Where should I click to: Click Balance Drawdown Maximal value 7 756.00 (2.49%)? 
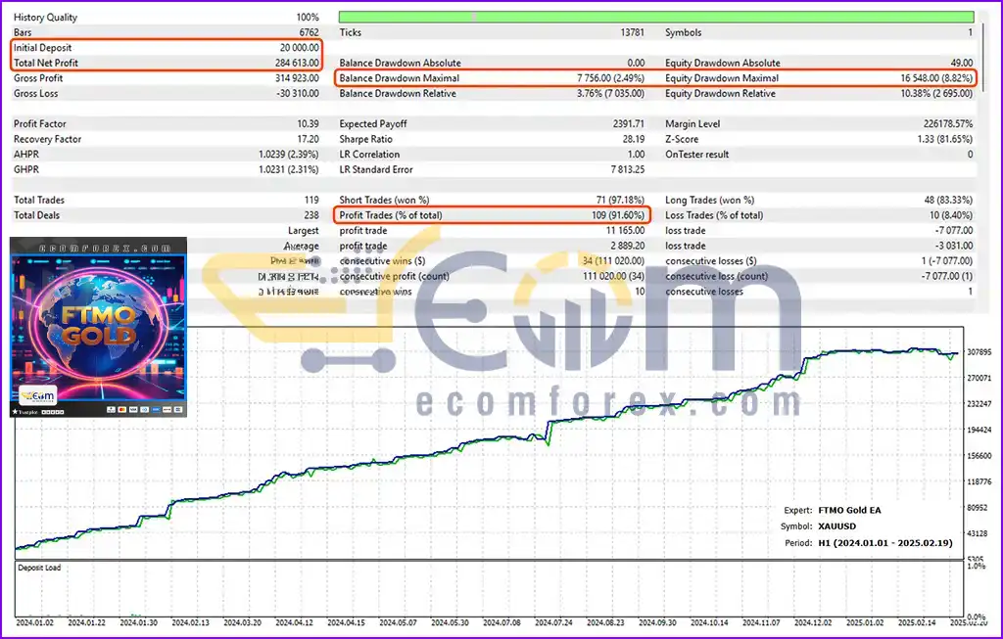(x=611, y=78)
